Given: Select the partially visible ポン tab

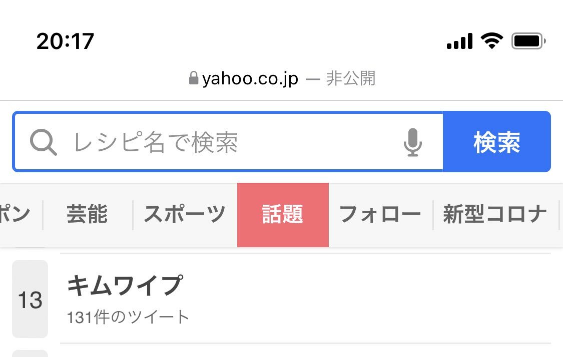Looking at the screenshot, I should 15,214.
